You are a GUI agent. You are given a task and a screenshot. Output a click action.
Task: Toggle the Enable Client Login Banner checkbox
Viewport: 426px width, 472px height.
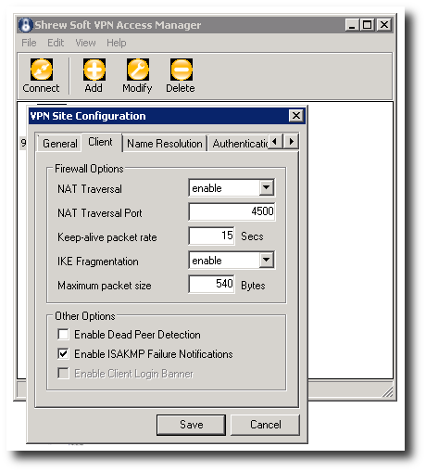coord(63,373)
